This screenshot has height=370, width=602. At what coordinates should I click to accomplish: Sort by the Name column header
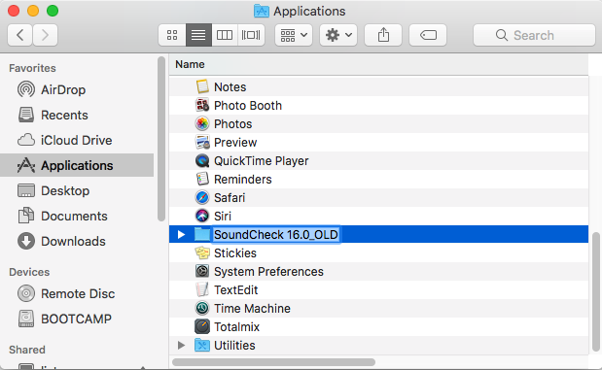tap(378, 64)
